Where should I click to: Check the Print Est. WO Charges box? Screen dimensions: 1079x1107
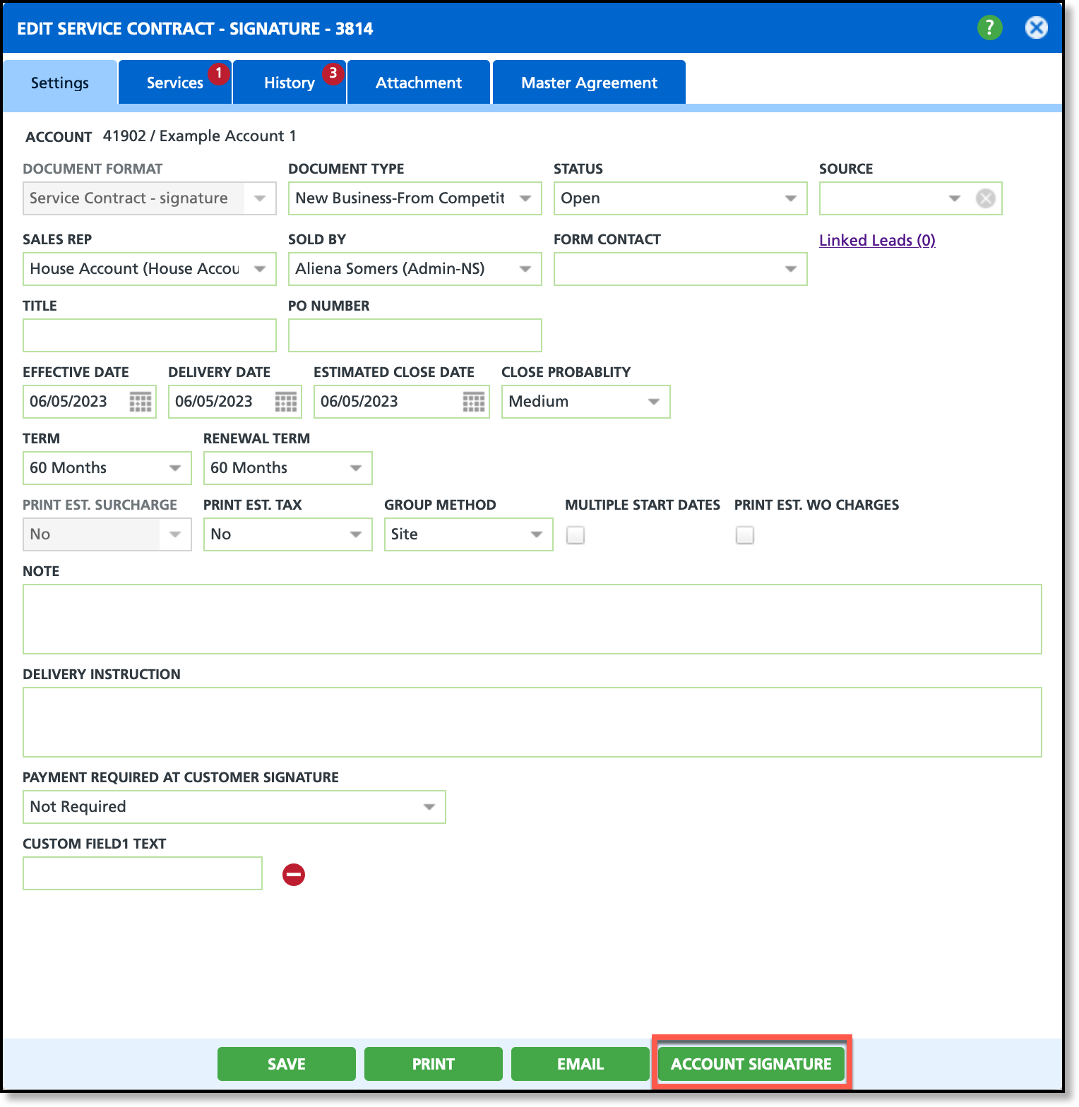[745, 535]
